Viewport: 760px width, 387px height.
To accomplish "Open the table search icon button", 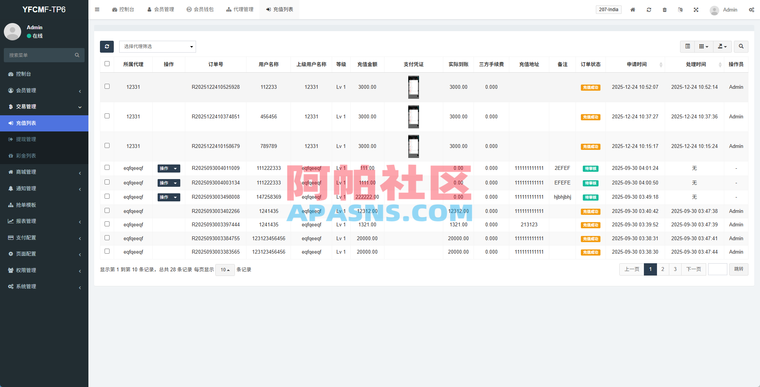I will pyautogui.click(x=741, y=47).
